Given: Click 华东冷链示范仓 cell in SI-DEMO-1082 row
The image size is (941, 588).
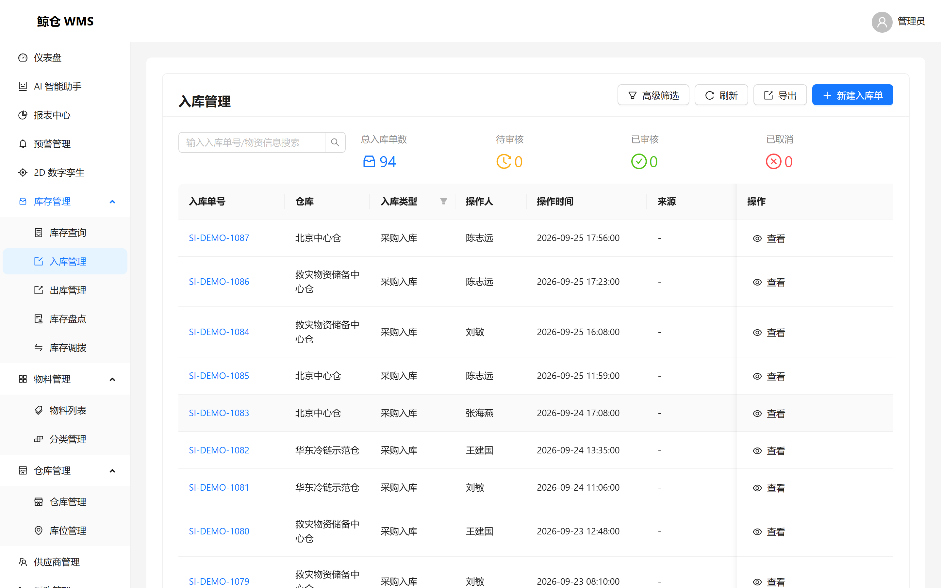Looking at the screenshot, I should click(x=327, y=450).
